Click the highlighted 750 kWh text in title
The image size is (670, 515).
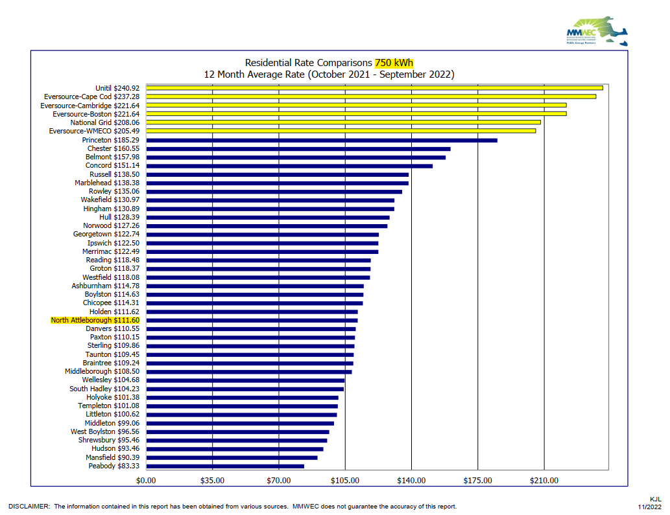(394, 63)
